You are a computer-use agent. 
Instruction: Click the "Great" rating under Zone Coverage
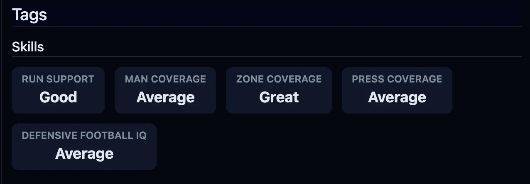coord(279,97)
